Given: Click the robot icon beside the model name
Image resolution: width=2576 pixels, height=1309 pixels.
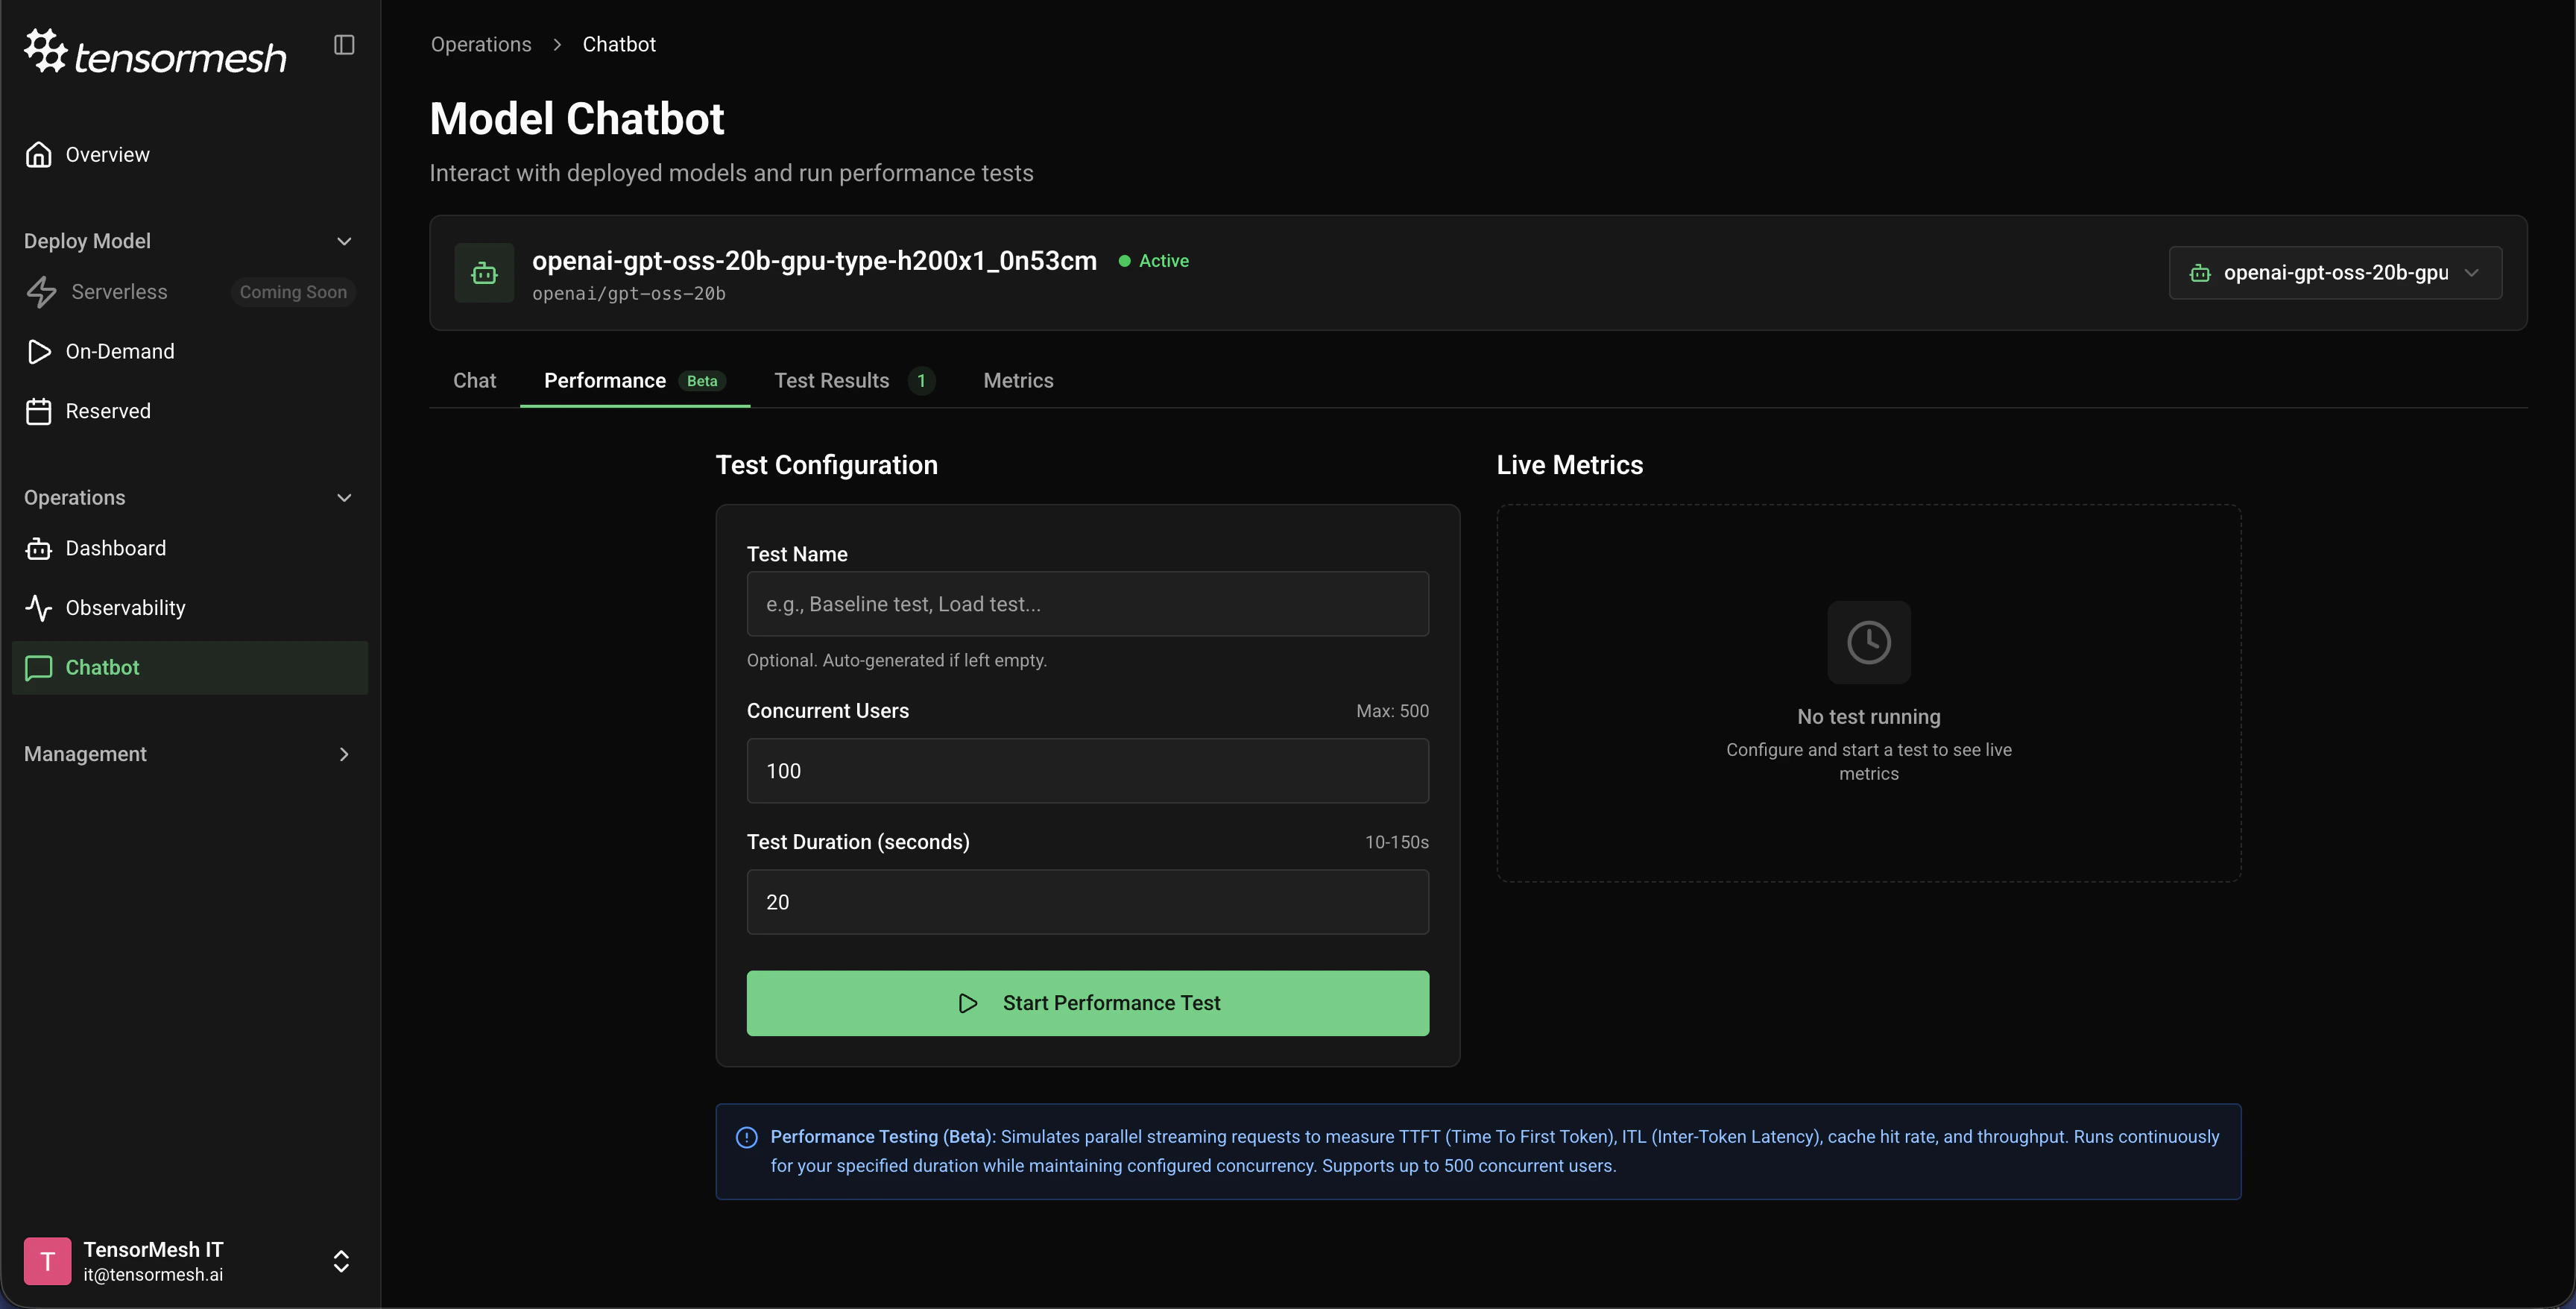Looking at the screenshot, I should pos(484,272).
